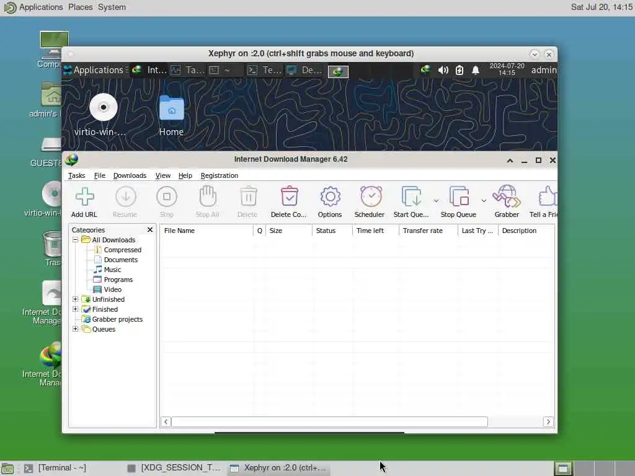635x476 pixels.
Task: Click the Tell a Friend thumbs-up icon
Action: click(548, 196)
